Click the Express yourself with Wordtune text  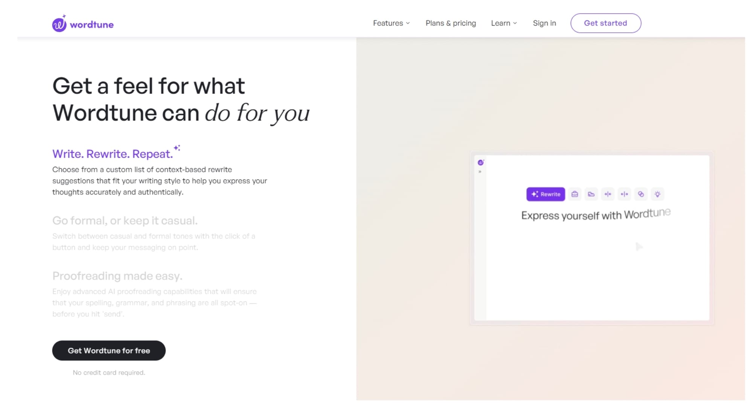[596, 215]
